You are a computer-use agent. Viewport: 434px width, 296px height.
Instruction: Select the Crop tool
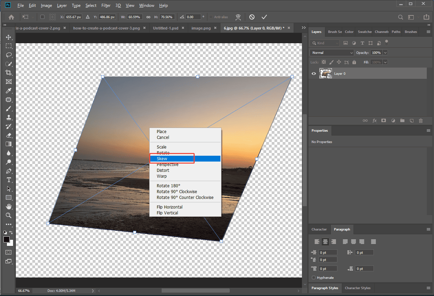(8, 73)
